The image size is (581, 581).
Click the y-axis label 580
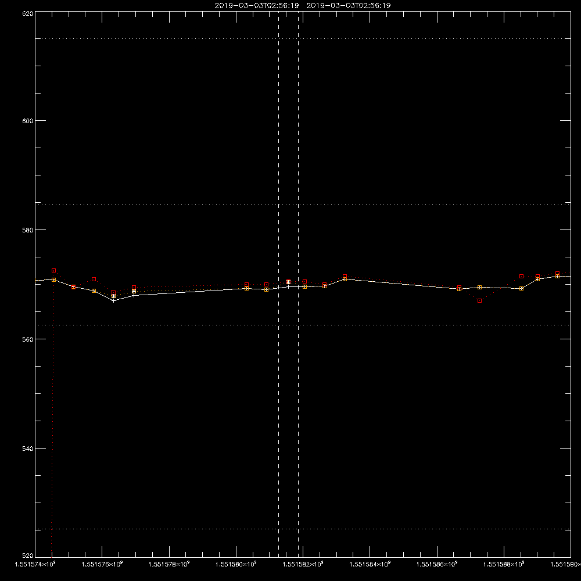coord(28,230)
